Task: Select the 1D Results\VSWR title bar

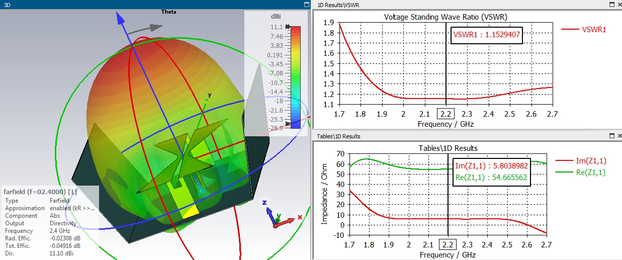Action: [x=467, y=5]
